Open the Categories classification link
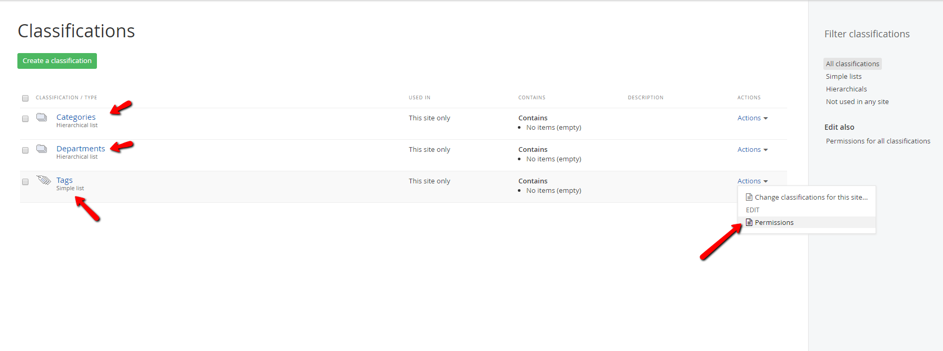 [x=76, y=117]
